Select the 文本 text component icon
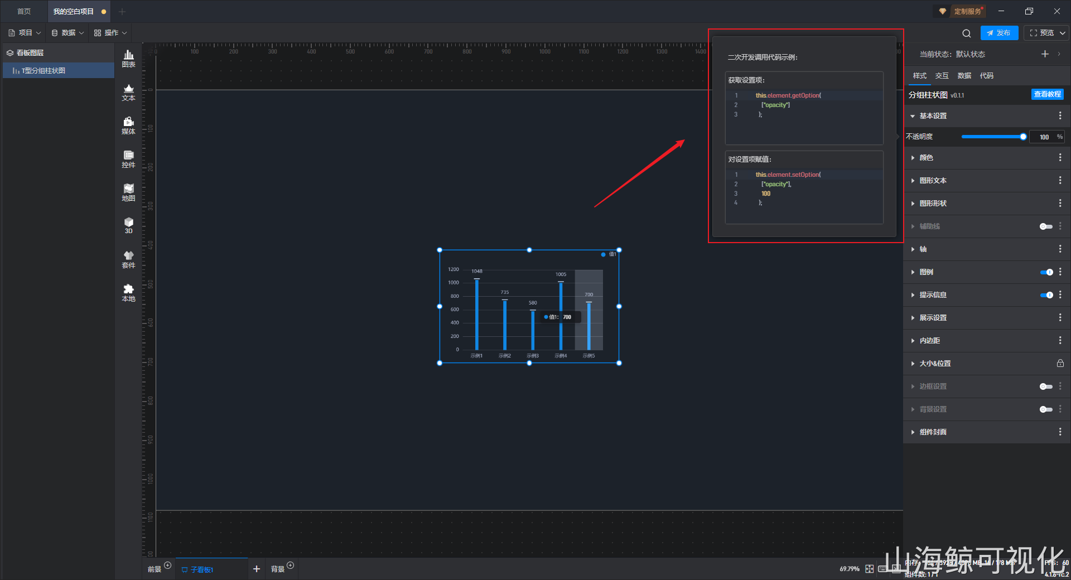Screen dimensions: 1071x580 pyautogui.click(x=128, y=92)
